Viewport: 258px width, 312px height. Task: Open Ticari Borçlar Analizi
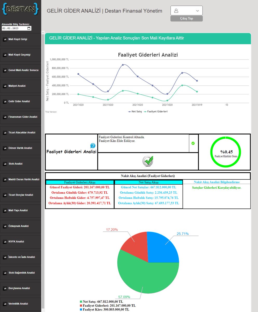21,195
